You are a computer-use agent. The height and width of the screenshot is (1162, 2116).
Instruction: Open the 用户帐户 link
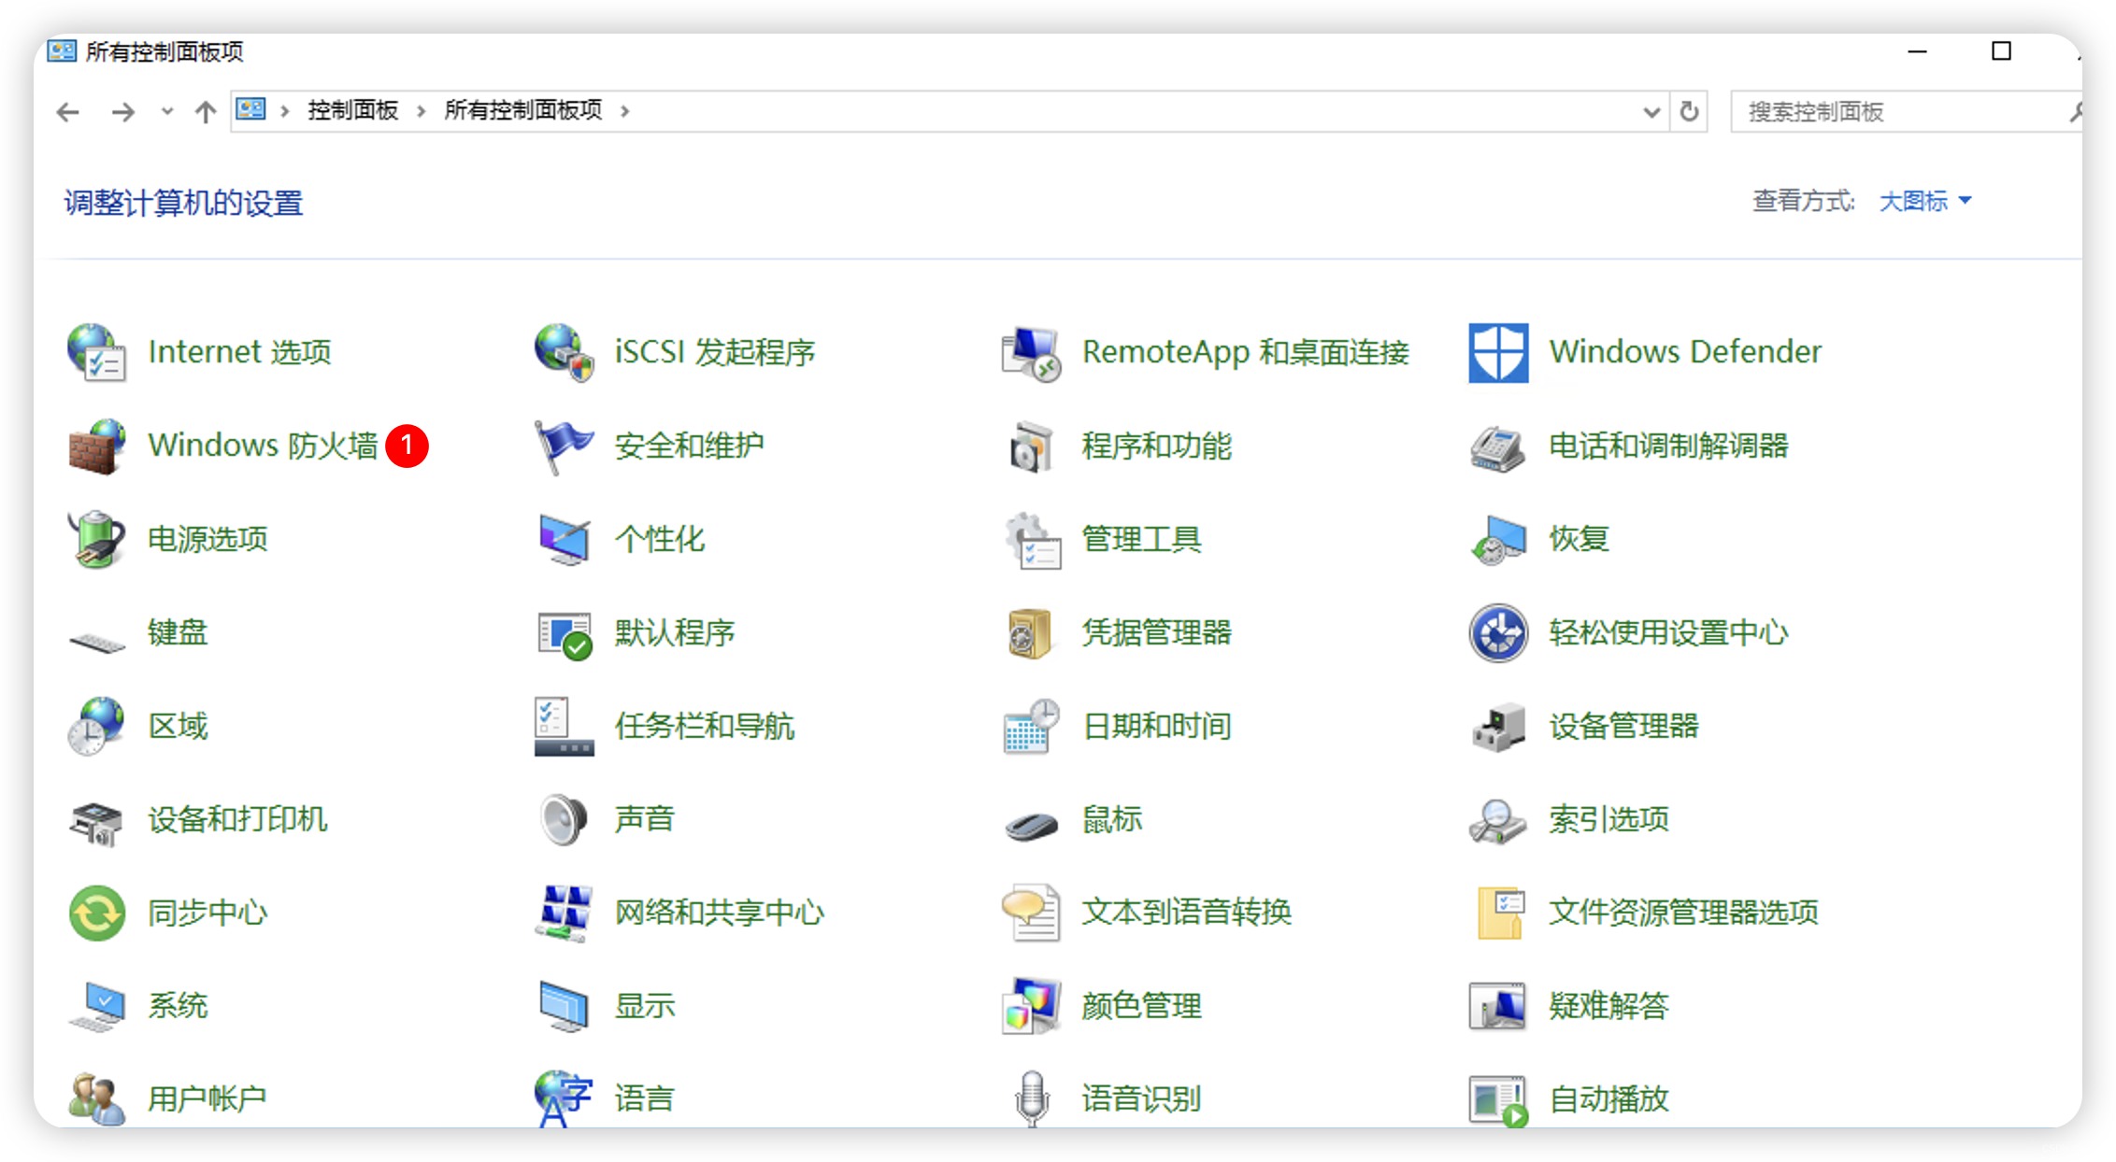(x=207, y=1098)
